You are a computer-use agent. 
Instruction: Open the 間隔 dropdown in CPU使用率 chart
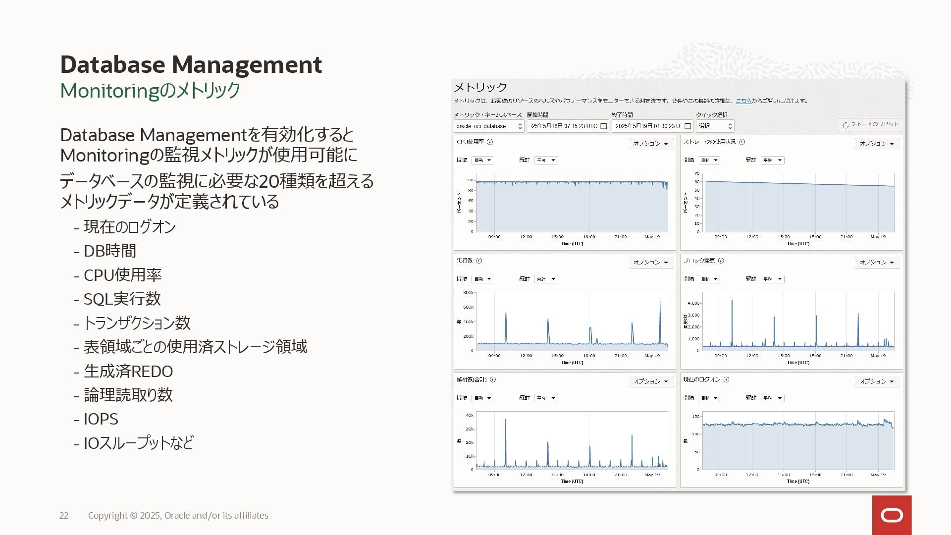482,160
